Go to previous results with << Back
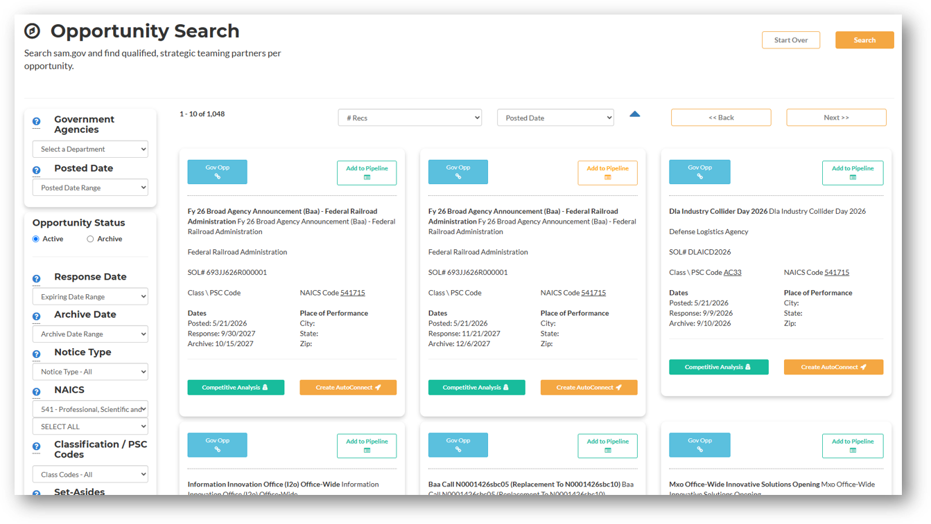 pos(721,118)
